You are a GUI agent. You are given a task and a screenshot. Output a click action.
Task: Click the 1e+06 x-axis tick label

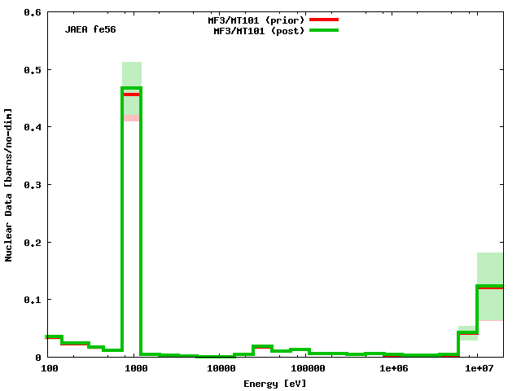(x=393, y=369)
